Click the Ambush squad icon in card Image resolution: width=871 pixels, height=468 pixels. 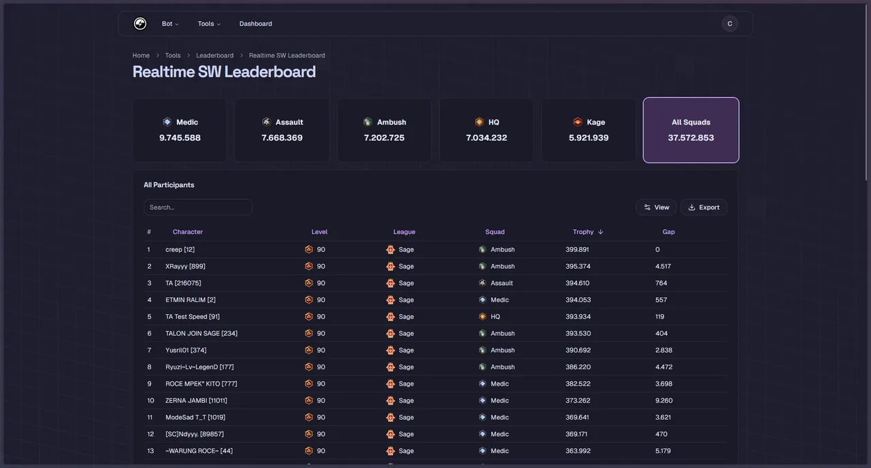368,122
